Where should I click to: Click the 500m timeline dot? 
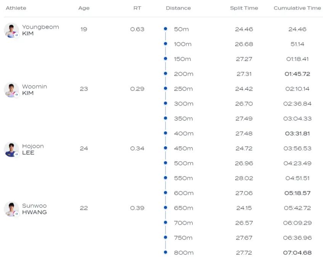click(x=166, y=163)
